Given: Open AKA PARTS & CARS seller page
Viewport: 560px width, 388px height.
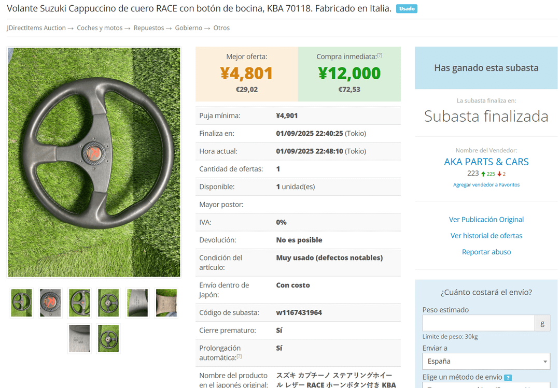Looking at the screenshot, I should tap(486, 162).
